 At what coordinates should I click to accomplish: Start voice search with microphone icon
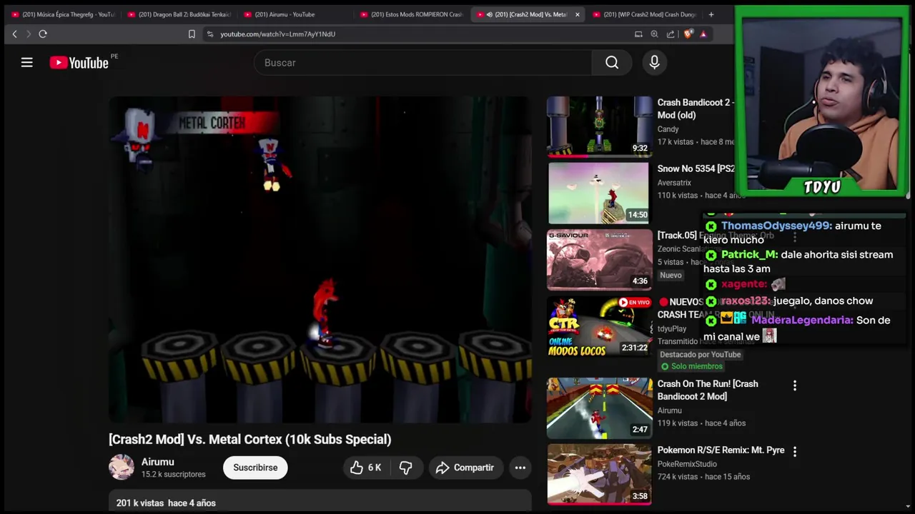coord(654,63)
